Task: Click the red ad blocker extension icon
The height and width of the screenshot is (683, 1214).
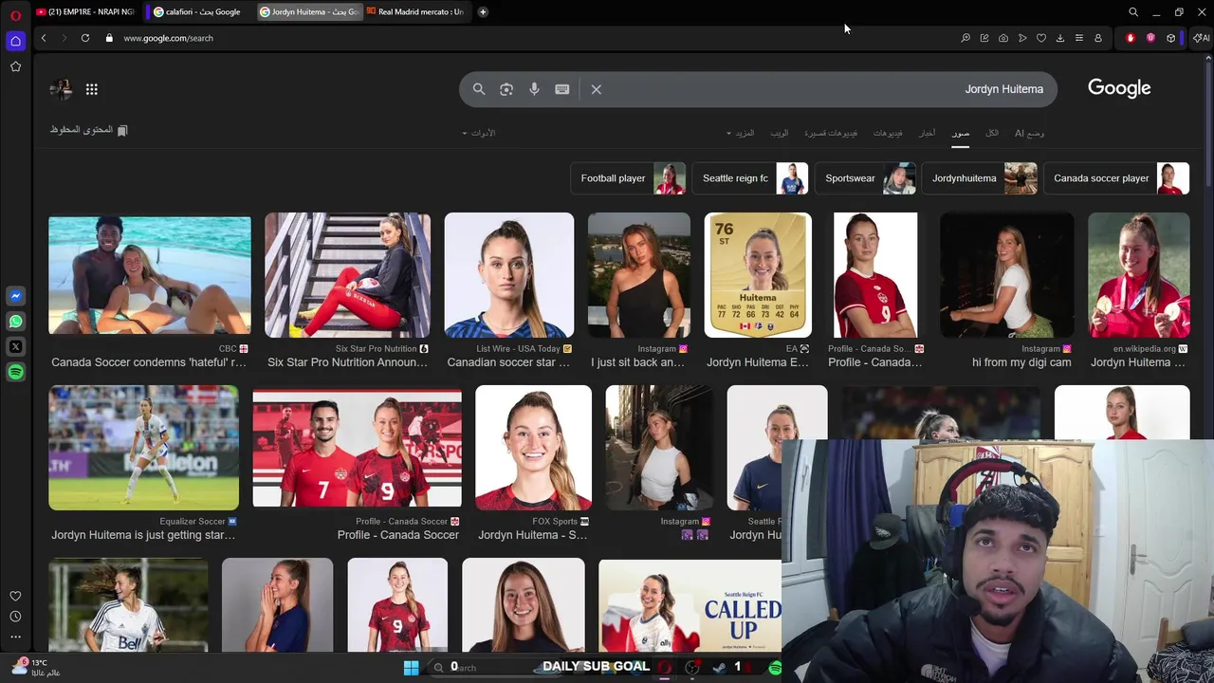Action: click(x=1131, y=38)
